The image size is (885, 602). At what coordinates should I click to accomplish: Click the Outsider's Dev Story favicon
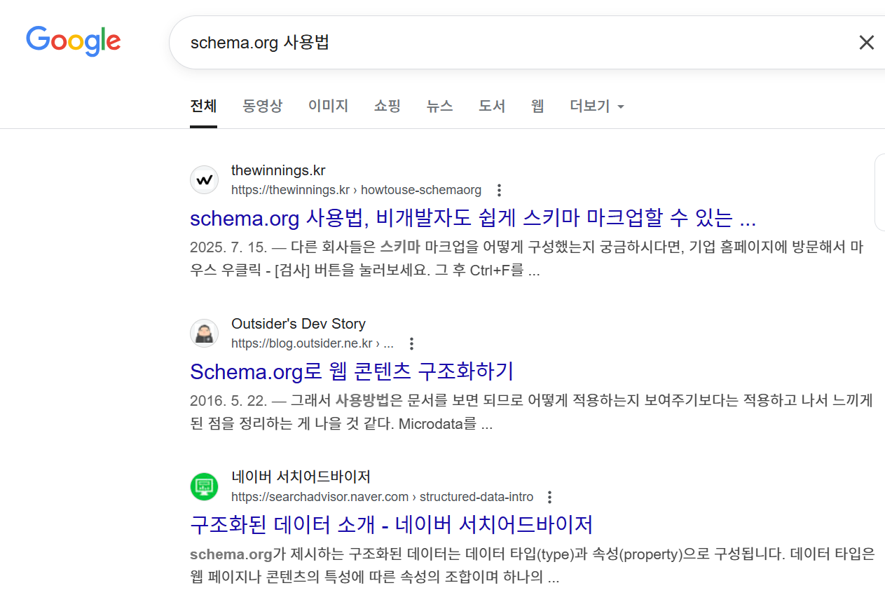point(204,334)
